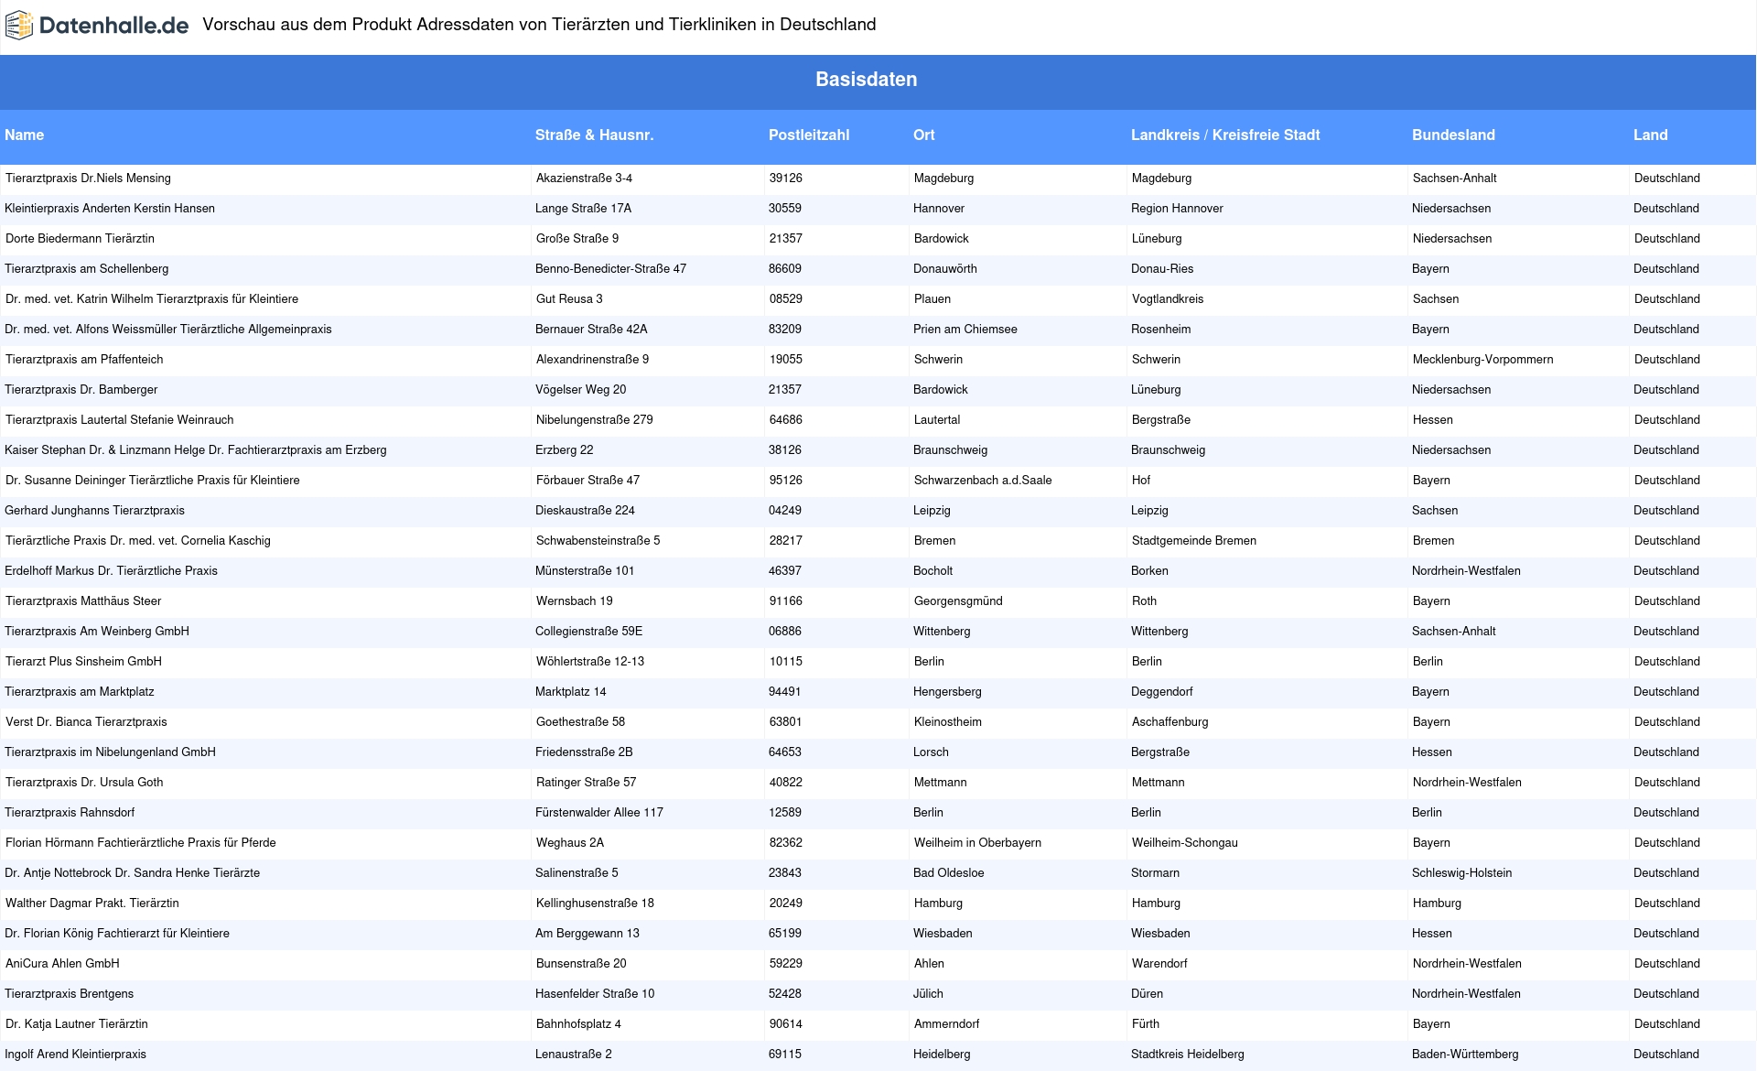Click town Kleinostheim
The image size is (1757, 1071).
[948, 722]
